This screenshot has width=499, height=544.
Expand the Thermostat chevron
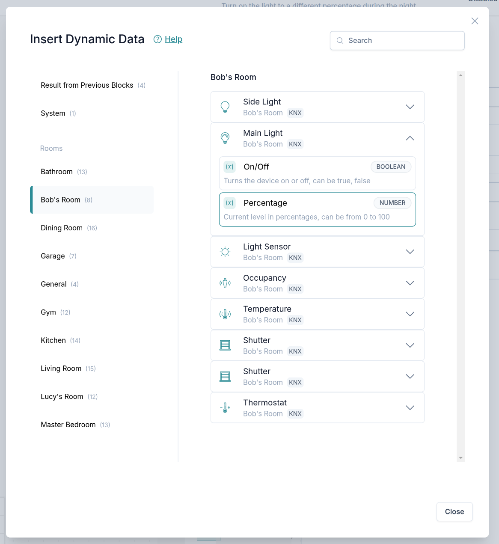tap(410, 408)
